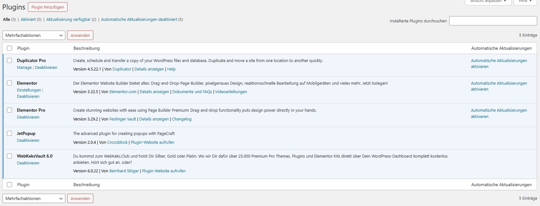Tick the Elementor Pro plugin checkbox
Image resolution: width=540 pixels, height=206 pixels.
(9, 110)
